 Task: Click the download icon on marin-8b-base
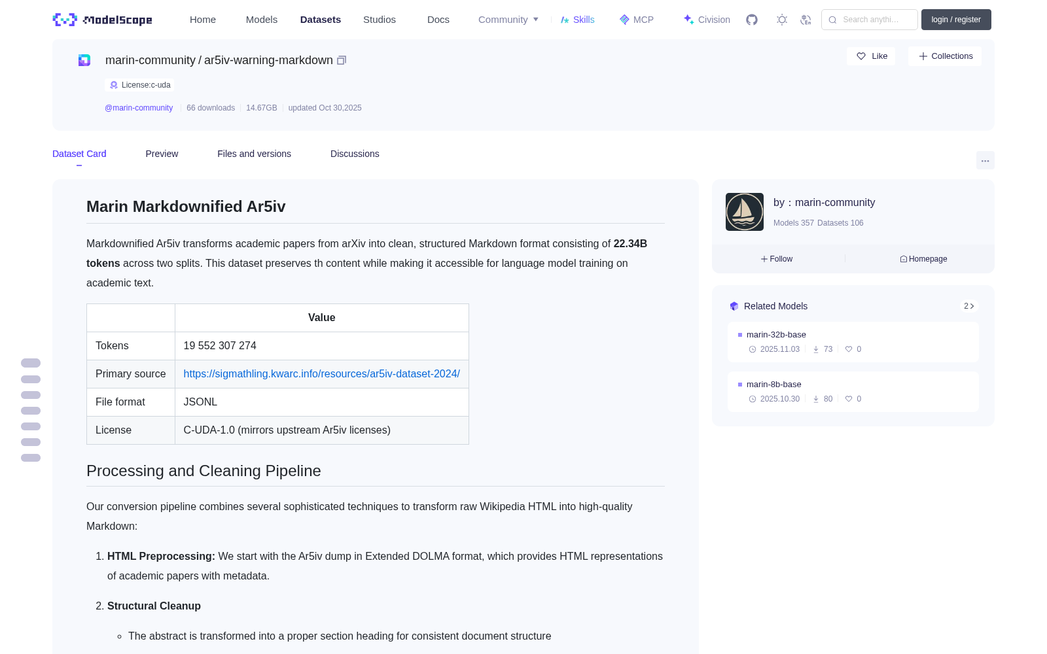(x=816, y=399)
